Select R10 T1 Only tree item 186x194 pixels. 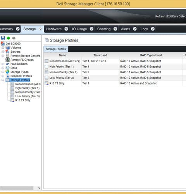[23, 100]
